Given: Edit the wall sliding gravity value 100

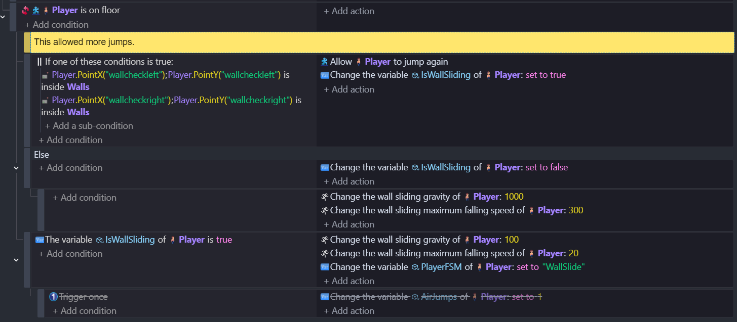Looking at the screenshot, I should 512,240.
